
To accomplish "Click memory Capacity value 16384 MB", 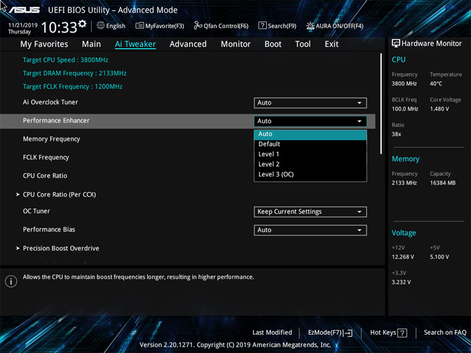I will [443, 183].
